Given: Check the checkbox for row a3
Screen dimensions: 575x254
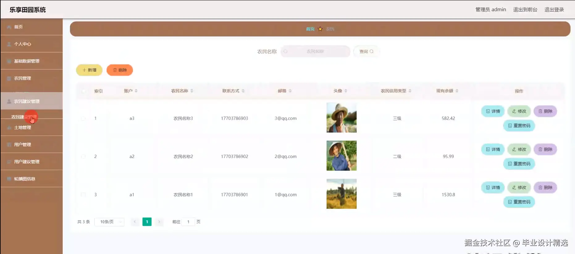Looking at the screenshot, I should tap(83, 118).
